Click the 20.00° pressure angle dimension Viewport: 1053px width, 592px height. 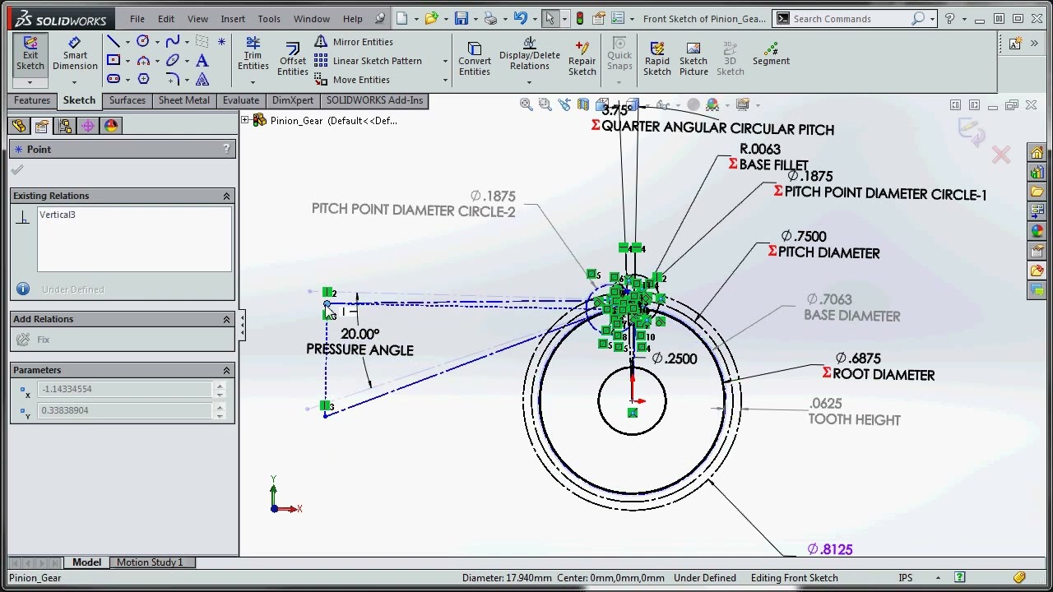[x=360, y=334]
